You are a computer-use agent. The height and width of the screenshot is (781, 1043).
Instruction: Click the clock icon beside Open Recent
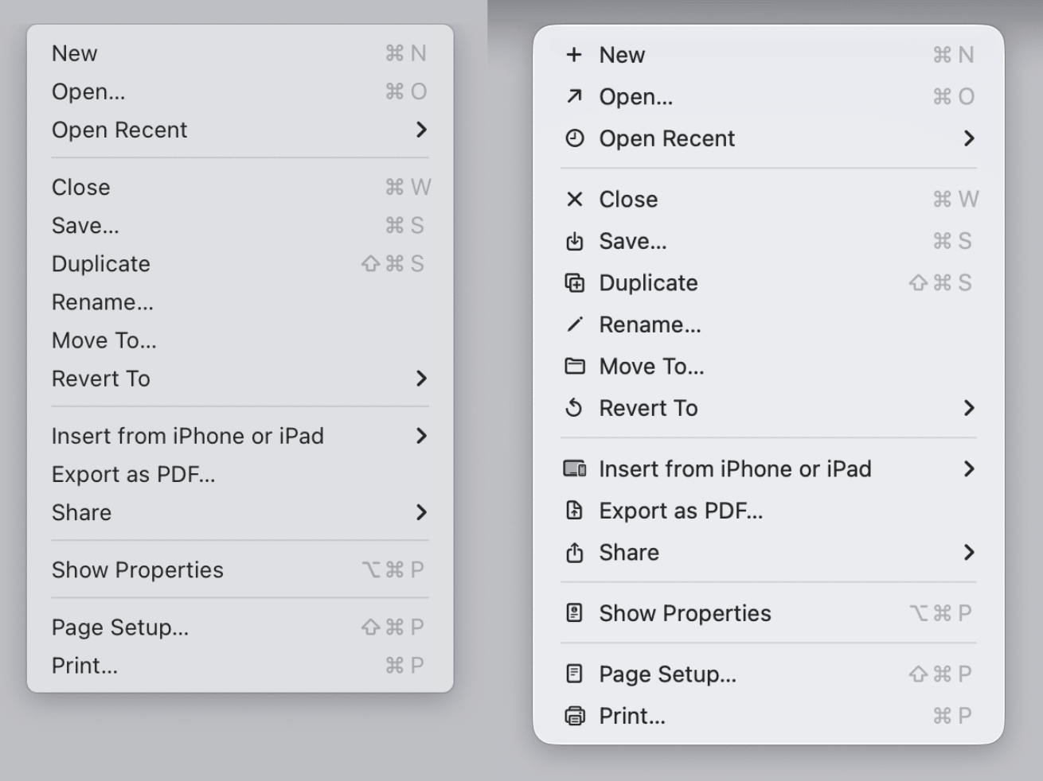point(574,138)
